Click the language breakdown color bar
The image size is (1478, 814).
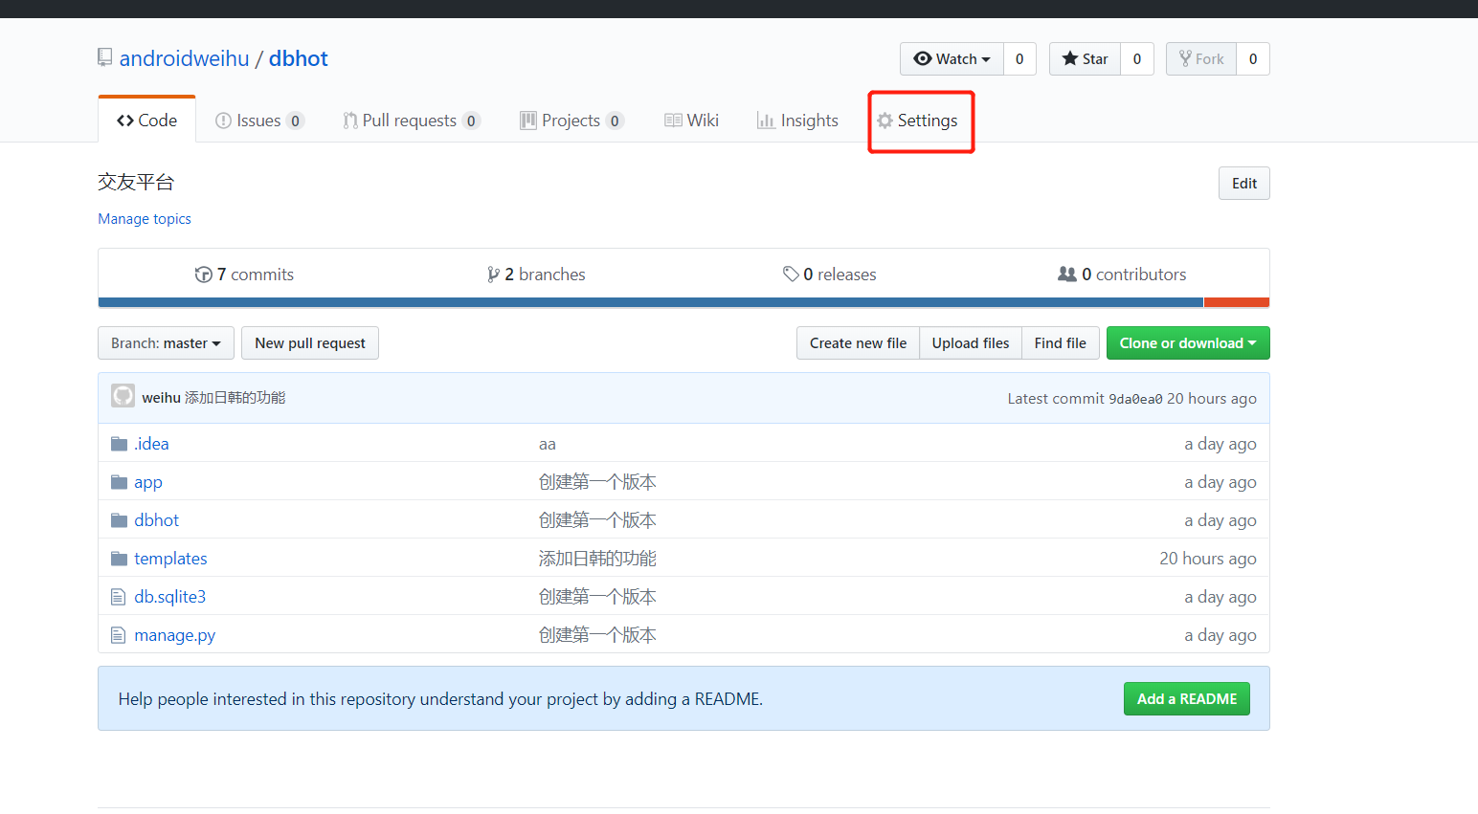[x=683, y=302]
